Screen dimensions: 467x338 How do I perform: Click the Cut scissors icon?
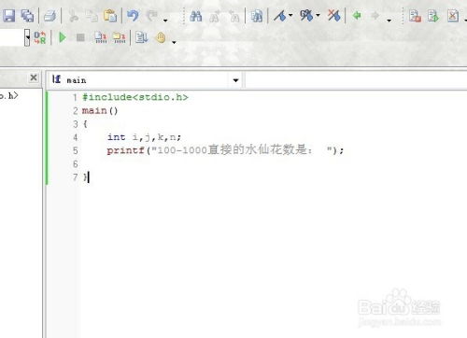click(74, 16)
